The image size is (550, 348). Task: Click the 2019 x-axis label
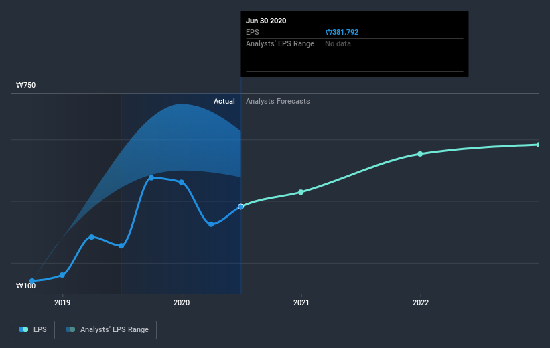tap(62, 302)
